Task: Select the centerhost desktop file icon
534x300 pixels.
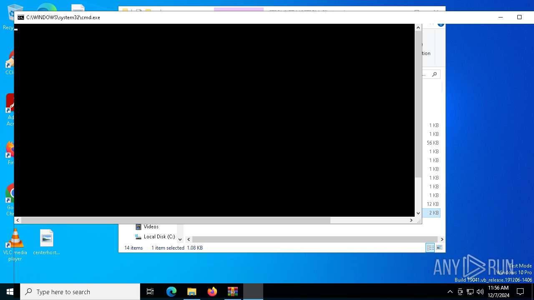Action: (x=46, y=242)
